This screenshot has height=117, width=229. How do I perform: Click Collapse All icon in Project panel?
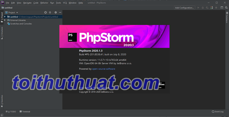click(x=50, y=12)
